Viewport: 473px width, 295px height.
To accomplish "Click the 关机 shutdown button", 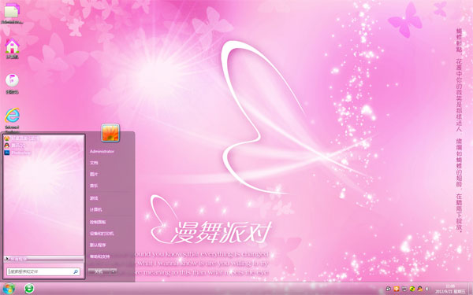I will click(99, 271).
